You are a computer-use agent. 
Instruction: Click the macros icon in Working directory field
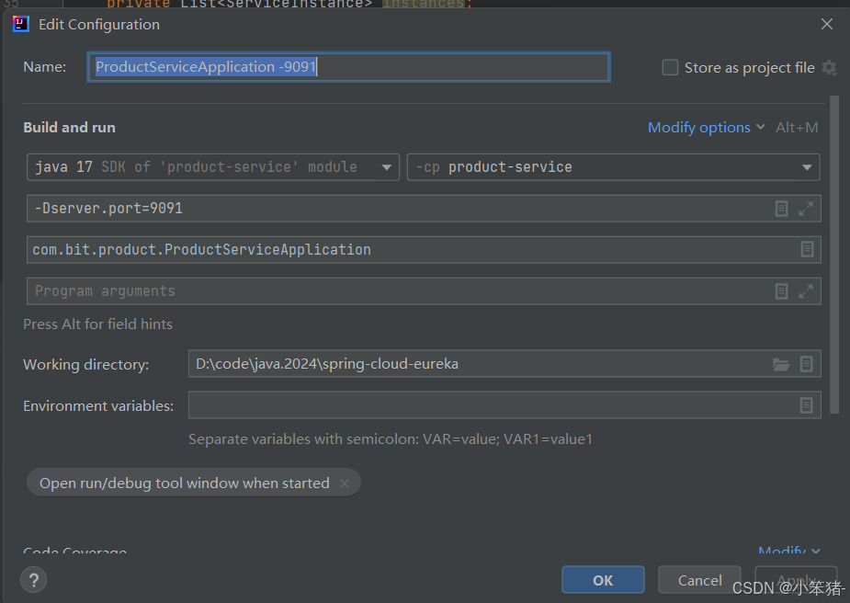click(x=806, y=364)
